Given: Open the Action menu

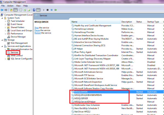Looking at the screenshot, I should pyautogui.click(x=10, y=6).
